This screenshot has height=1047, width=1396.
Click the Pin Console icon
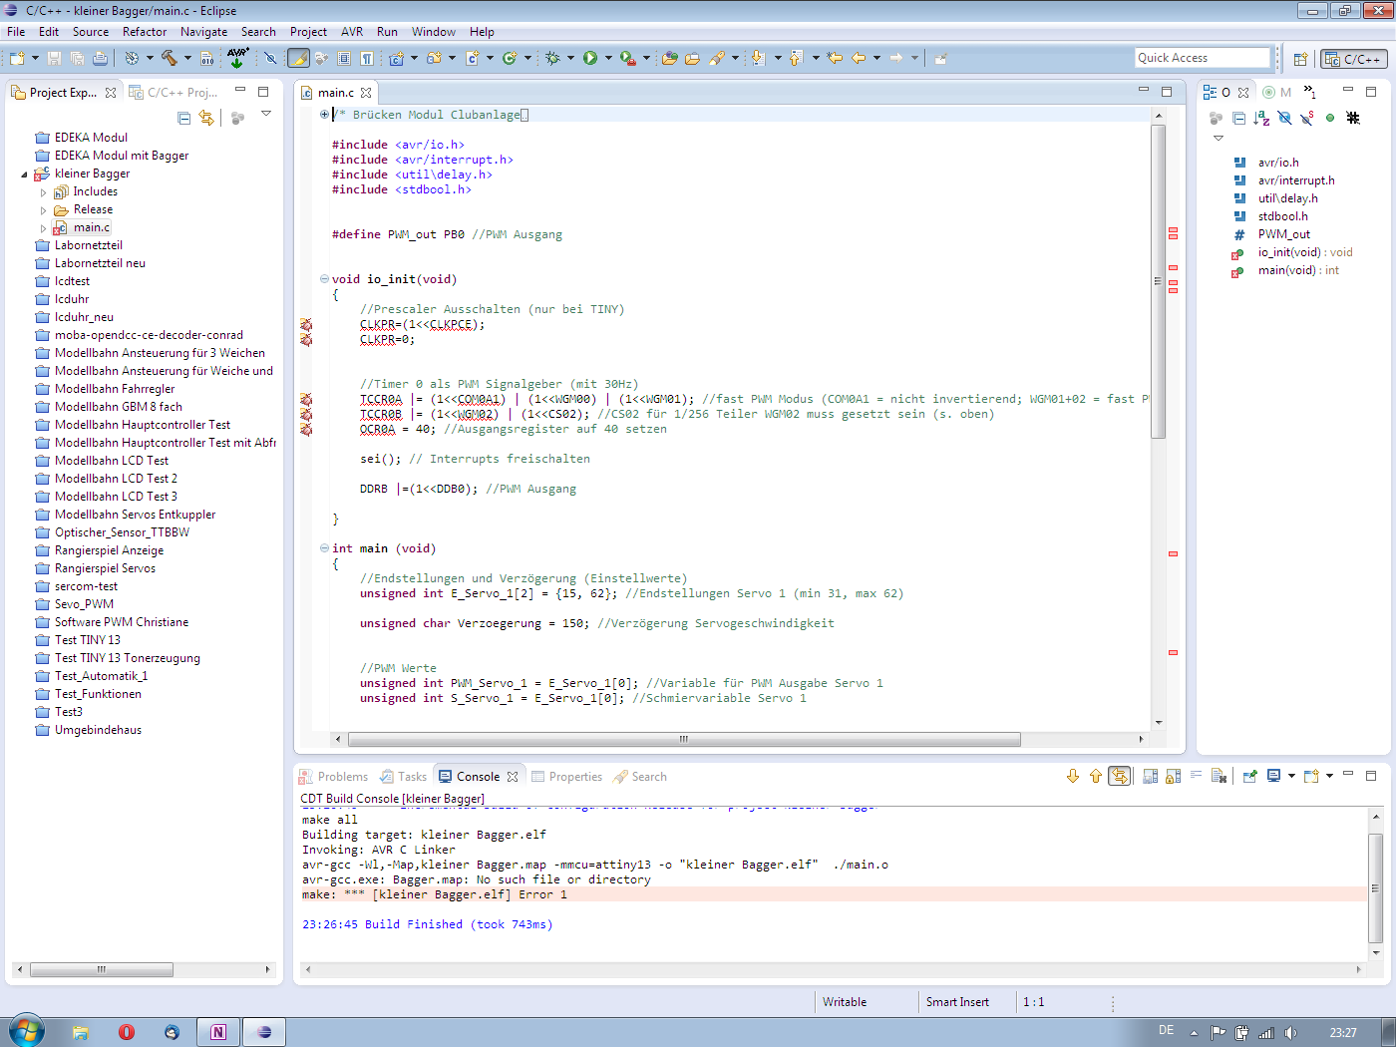[1249, 776]
